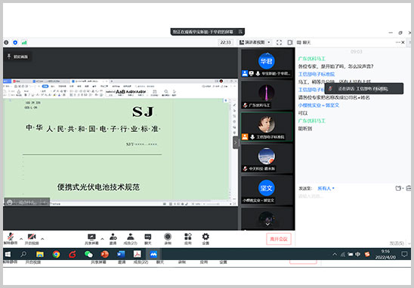Click the red leave meeting button
Viewport: 414px width, 288px height.
click(x=279, y=239)
